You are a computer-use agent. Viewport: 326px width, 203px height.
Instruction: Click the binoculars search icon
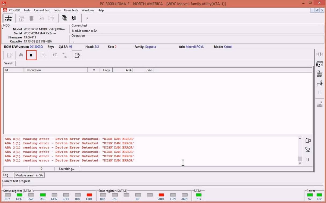21,55
